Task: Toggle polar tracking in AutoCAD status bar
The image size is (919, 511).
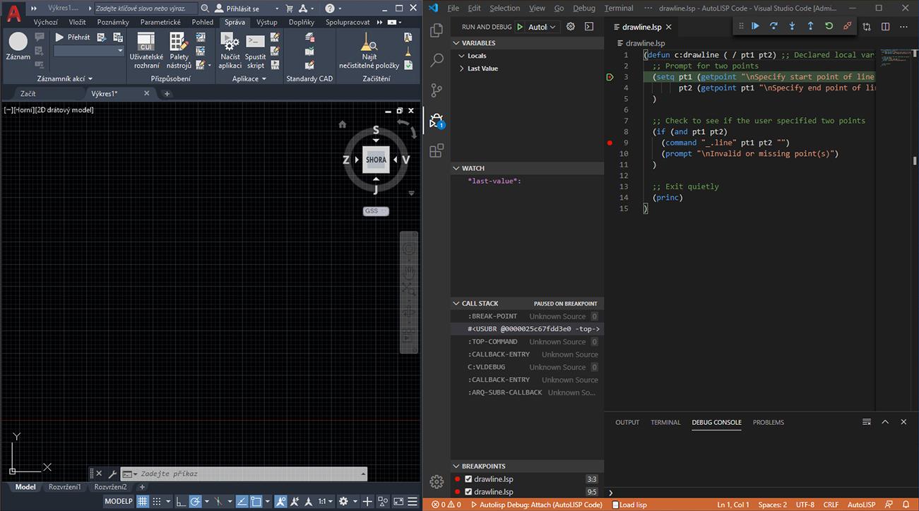Action: point(196,501)
